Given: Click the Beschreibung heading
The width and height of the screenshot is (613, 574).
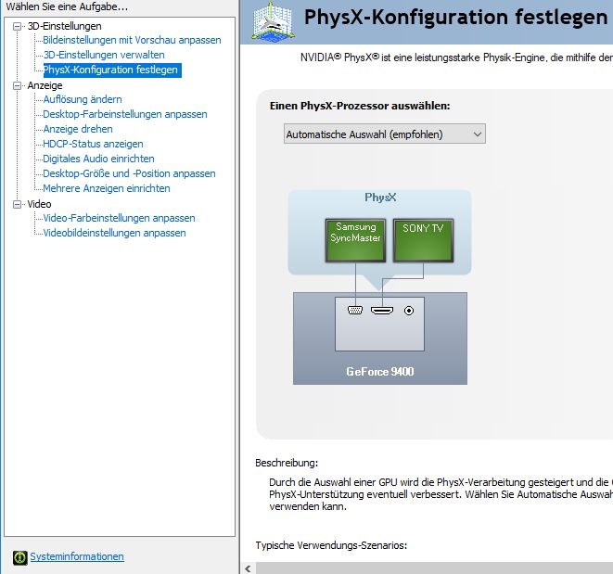Looking at the screenshot, I should click(287, 463).
